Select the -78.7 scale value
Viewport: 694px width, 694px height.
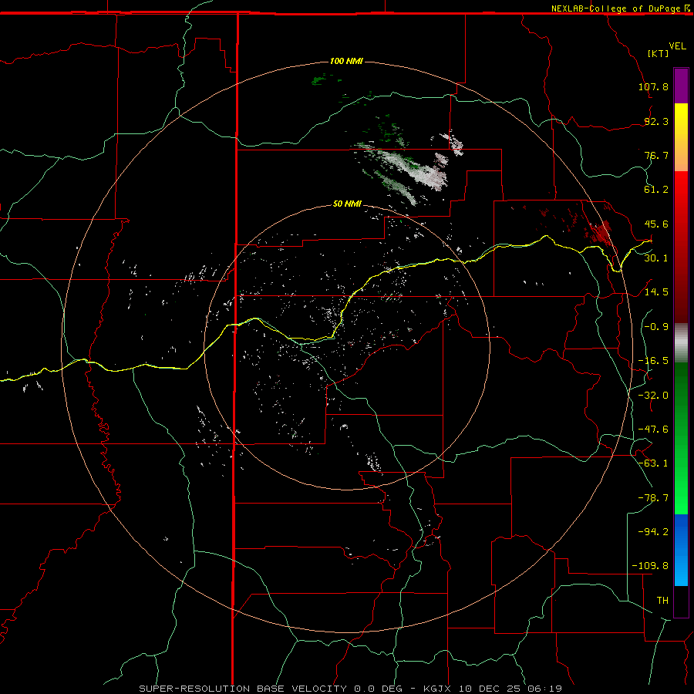coord(653,498)
